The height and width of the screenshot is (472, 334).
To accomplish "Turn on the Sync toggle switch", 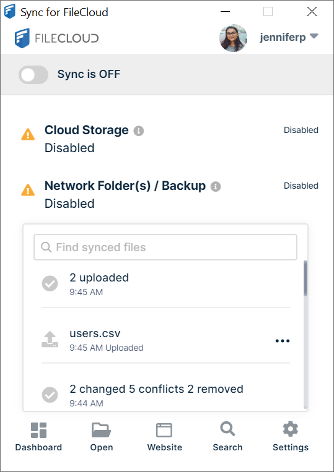I will coord(33,75).
